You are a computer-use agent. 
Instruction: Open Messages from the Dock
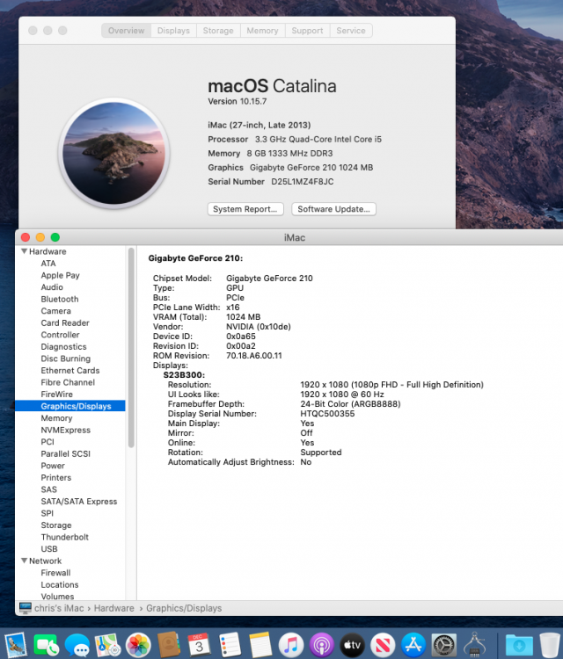coord(77,645)
